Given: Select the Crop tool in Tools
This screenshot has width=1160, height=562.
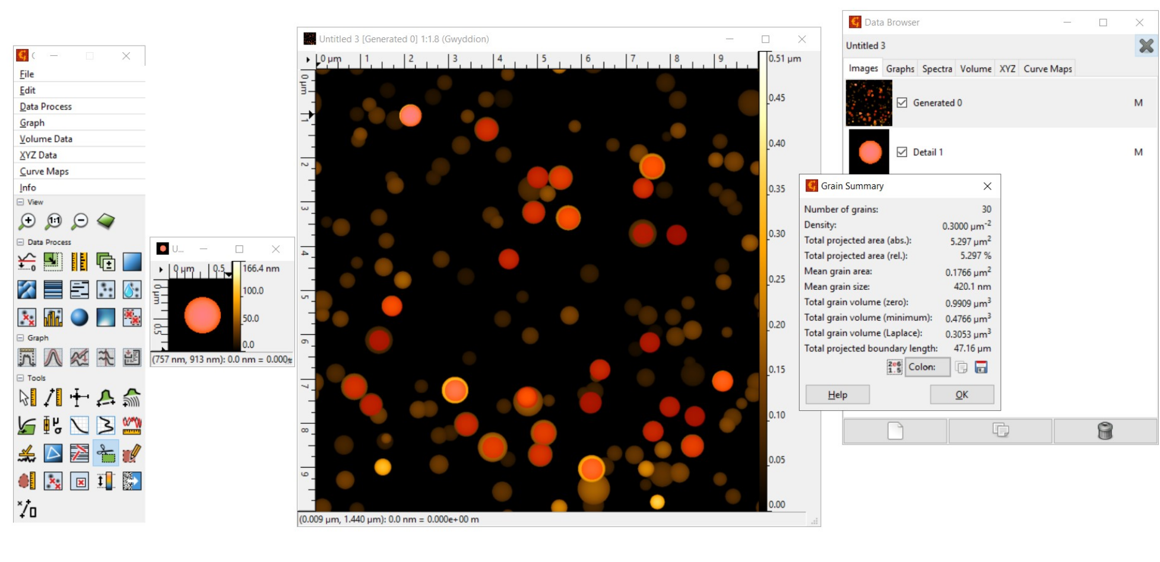Looking at the screenshot, I should point(106,454).
